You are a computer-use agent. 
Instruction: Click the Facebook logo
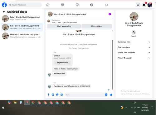point(4,5)
